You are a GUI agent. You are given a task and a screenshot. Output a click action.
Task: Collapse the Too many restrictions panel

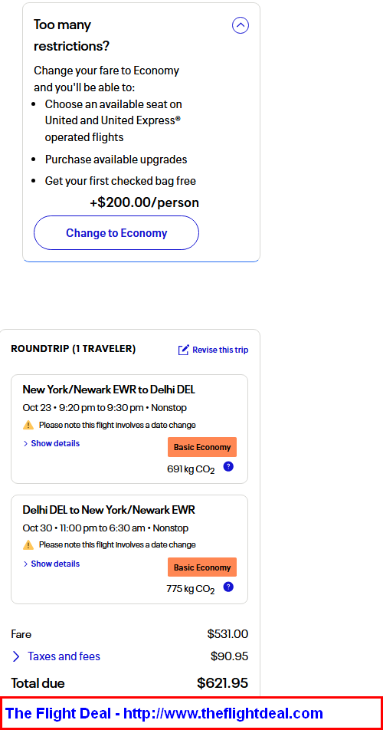(x=241, y=25)
